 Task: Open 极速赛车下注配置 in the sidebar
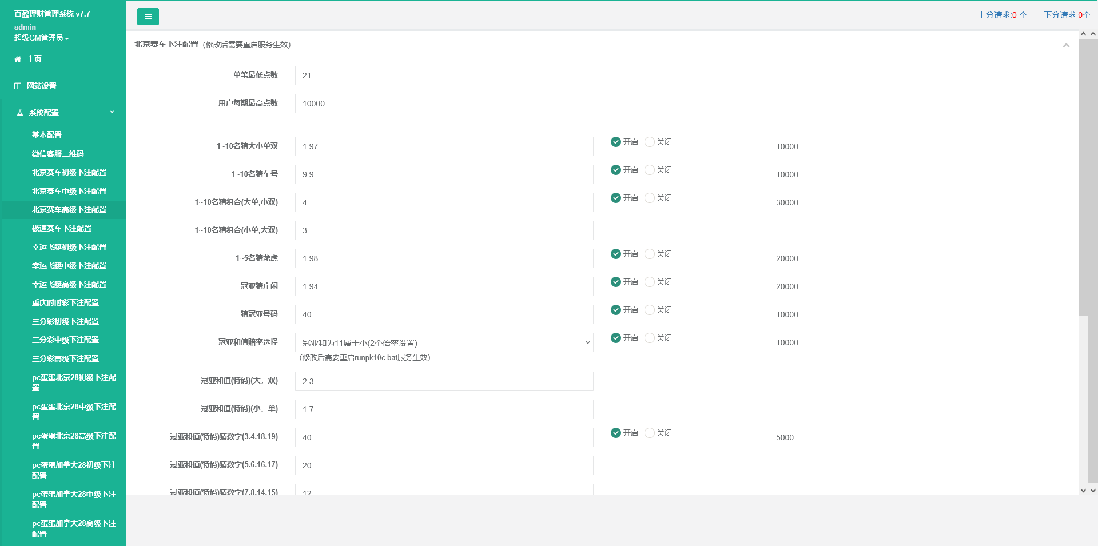click(62, 228)
